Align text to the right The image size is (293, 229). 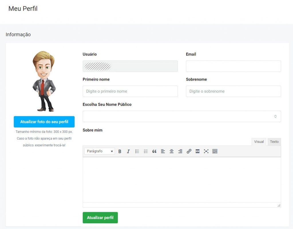(x=180, y=152)
